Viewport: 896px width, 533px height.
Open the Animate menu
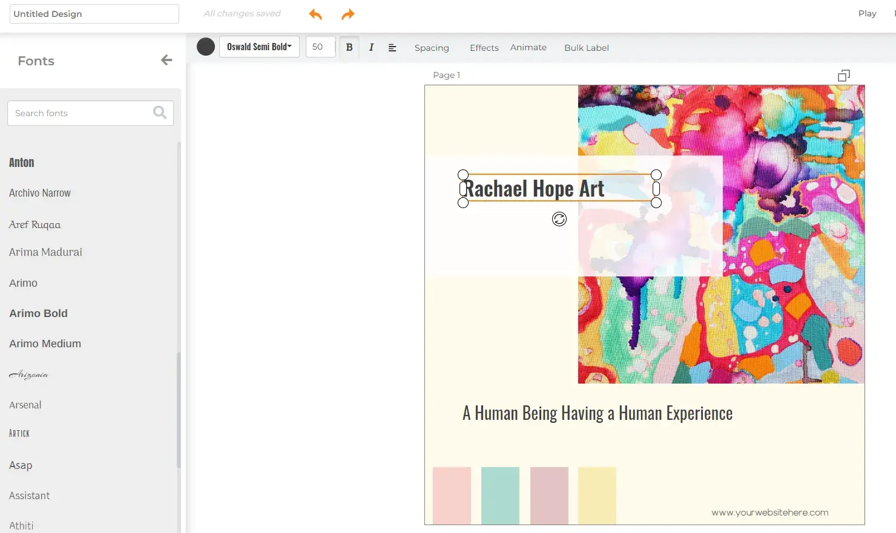tap(528, 47)
